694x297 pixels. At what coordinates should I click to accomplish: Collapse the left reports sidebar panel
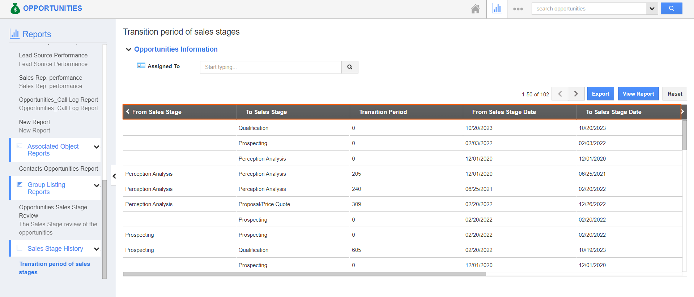click(114, 176)
